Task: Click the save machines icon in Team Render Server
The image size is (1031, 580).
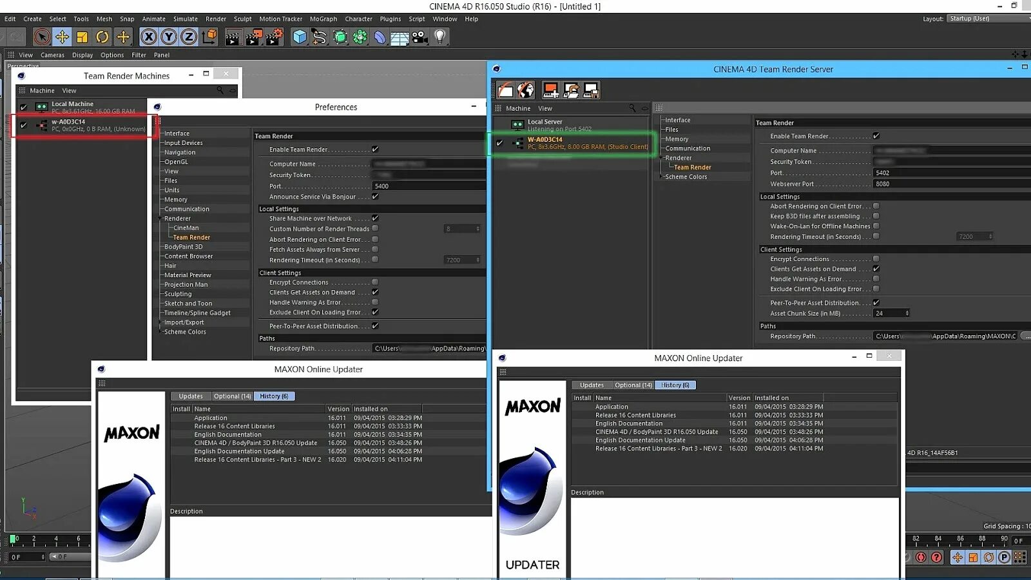Action: [x=591, y=90]
